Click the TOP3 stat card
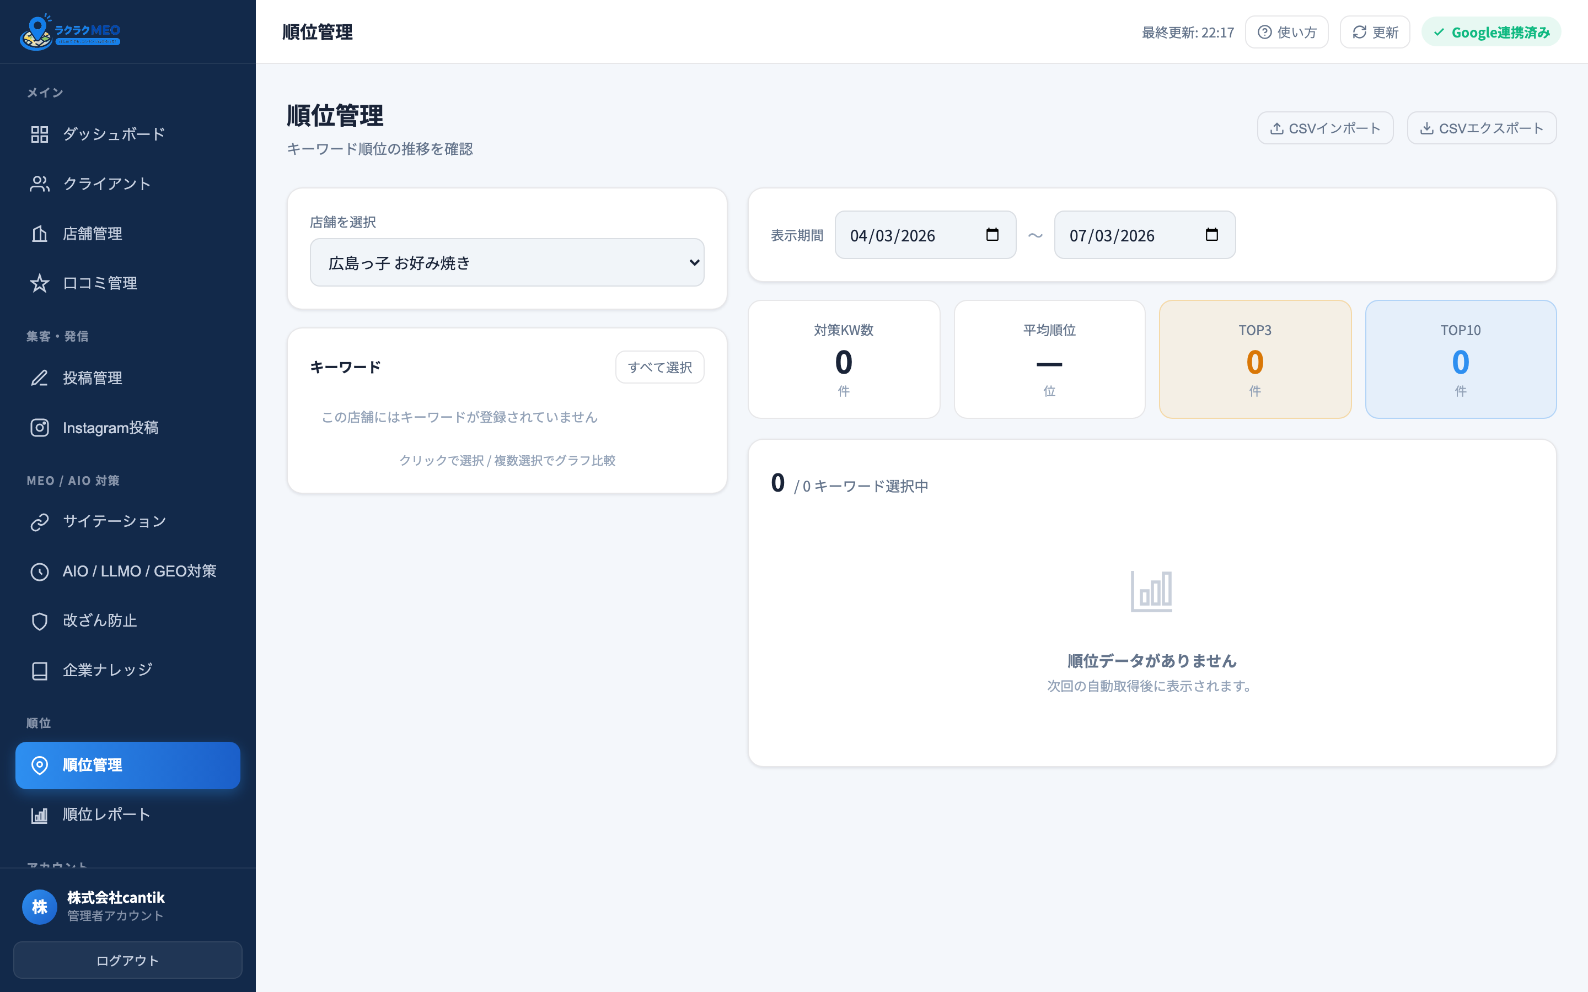 click(x=1254, y=359)
